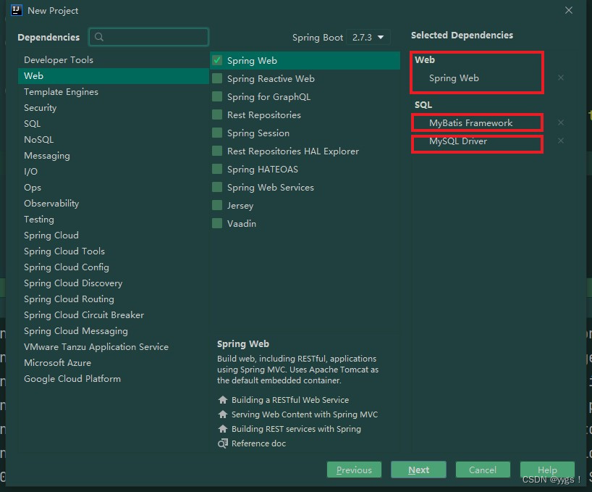
Task: Remove Spring Web from selected dependencies
Action: pos(561,78)
